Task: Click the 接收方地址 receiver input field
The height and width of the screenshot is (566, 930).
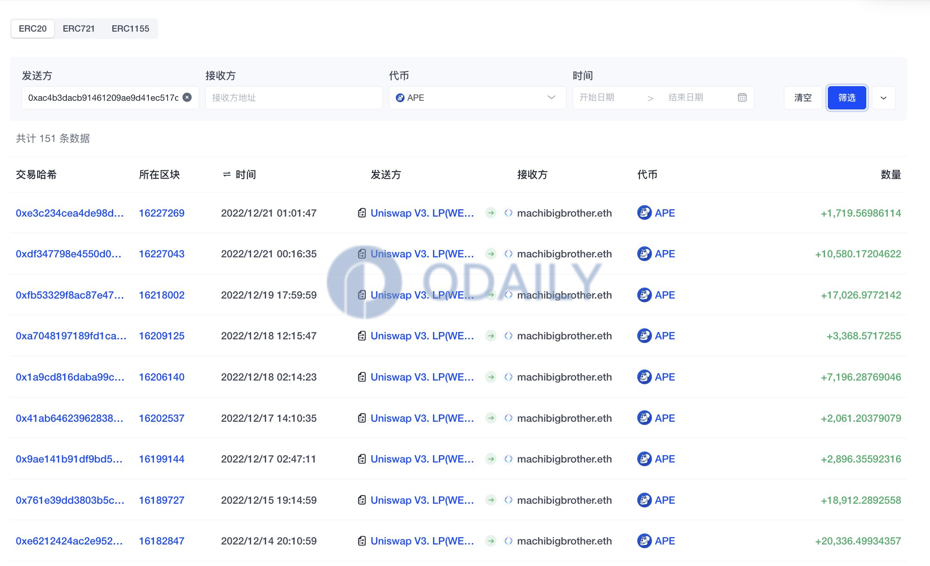Action: 294,98
